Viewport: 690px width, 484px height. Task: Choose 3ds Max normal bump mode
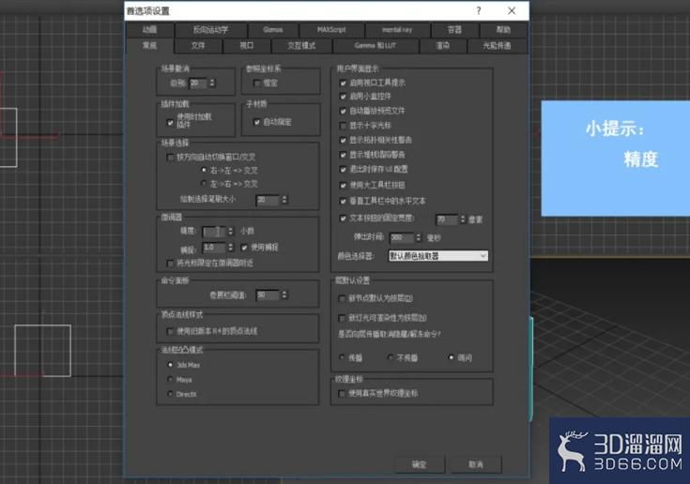(x=170, y=365)
